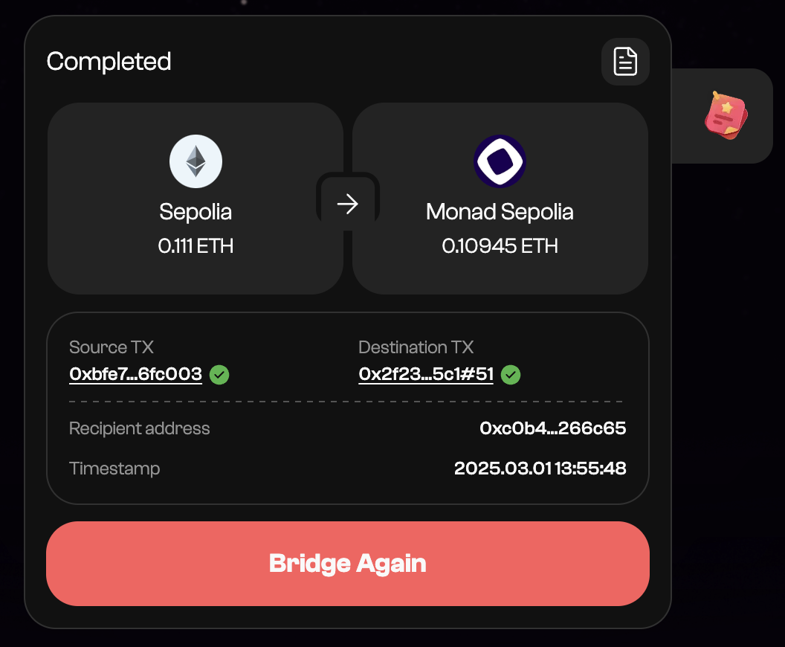Click the Completed status heading

[x=109, y=61]
